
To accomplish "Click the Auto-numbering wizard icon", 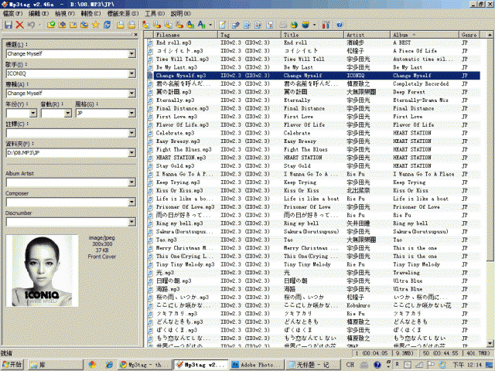I will (x=269, y=25).
